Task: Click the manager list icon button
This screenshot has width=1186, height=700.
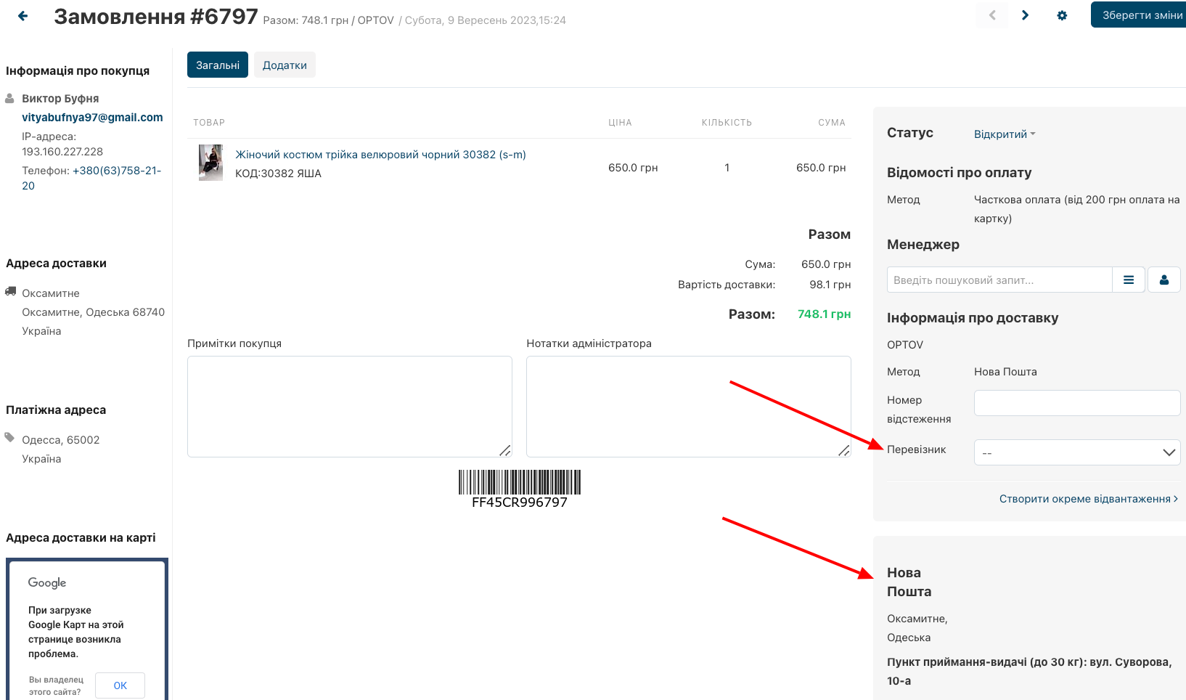Action: coord(1129,280)
